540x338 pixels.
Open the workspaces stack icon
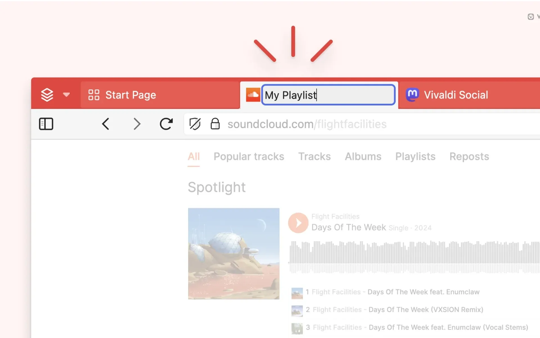47,95
